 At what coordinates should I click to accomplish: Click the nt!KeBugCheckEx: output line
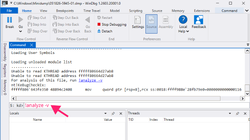28,85
